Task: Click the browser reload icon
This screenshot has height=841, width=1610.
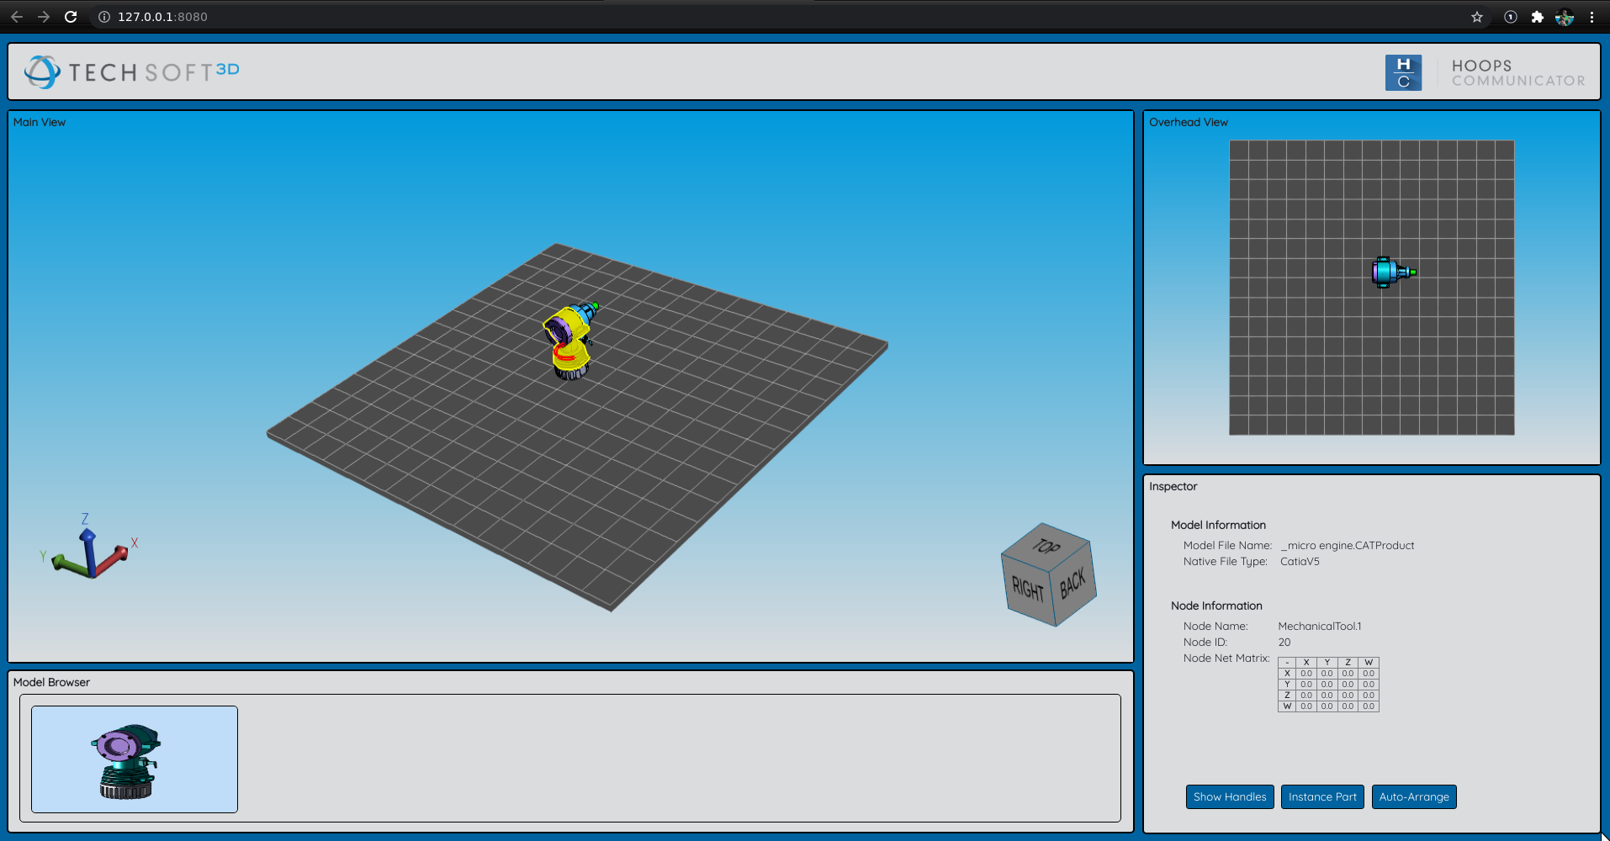Action: 71,16
